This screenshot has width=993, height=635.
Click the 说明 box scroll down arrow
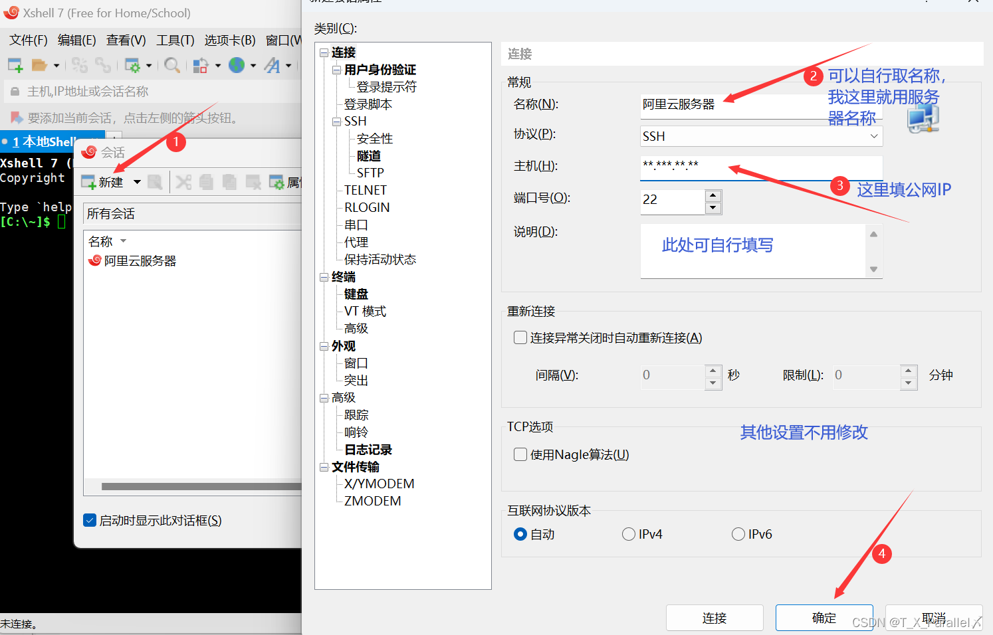coord(874,269)
